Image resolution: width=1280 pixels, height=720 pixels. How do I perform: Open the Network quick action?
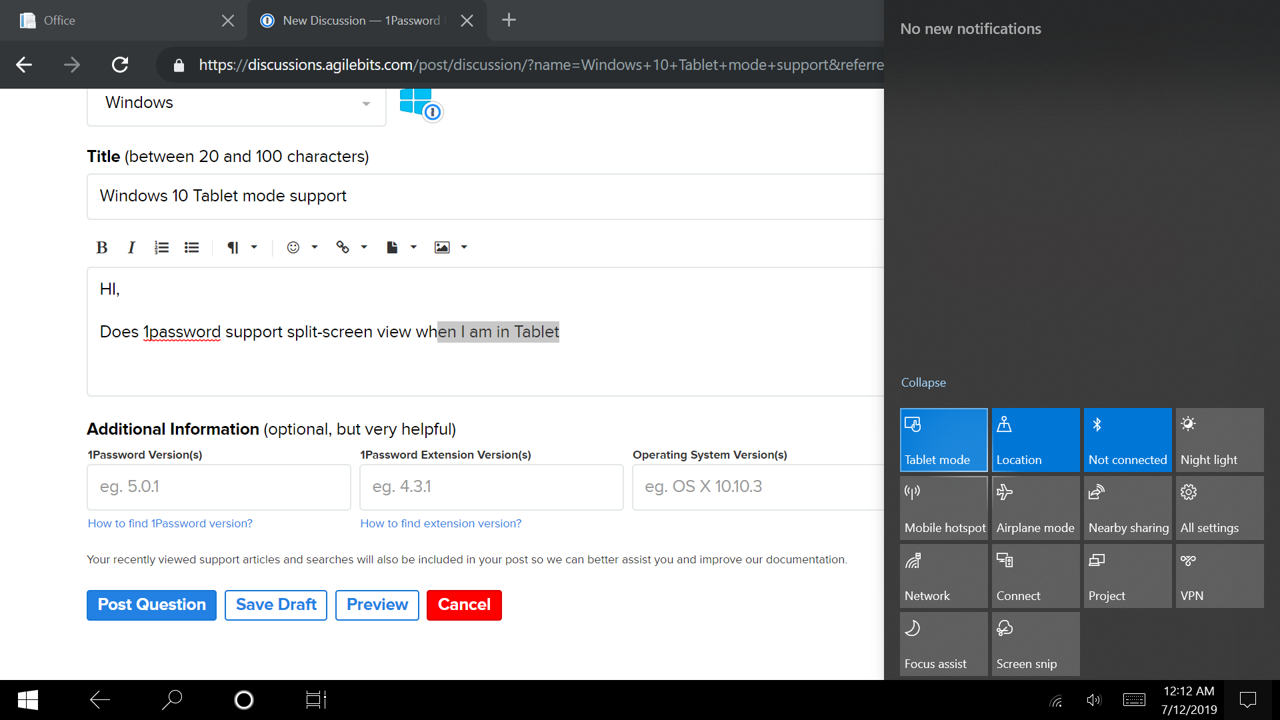click(x=944, y=576)
